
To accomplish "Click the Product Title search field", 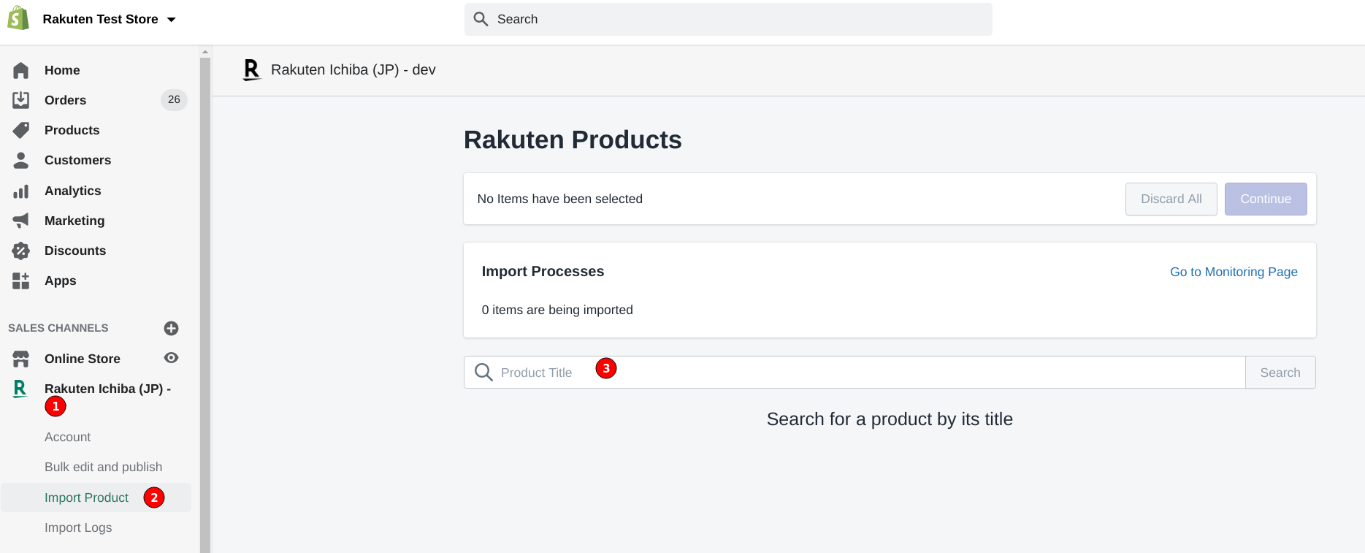I will (x=854, y=373).
